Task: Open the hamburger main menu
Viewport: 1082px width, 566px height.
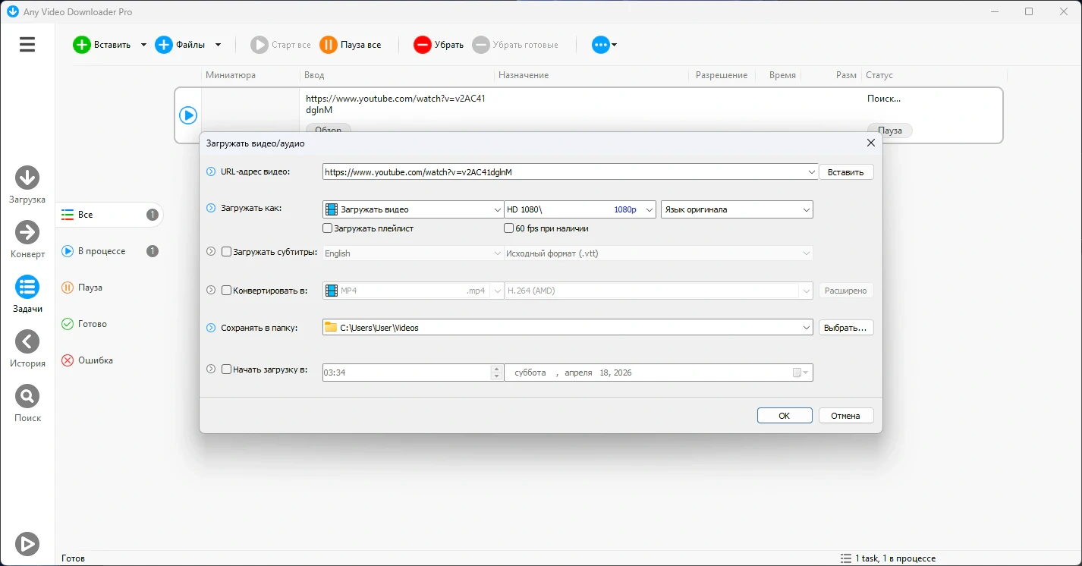Action: point(27,45)
